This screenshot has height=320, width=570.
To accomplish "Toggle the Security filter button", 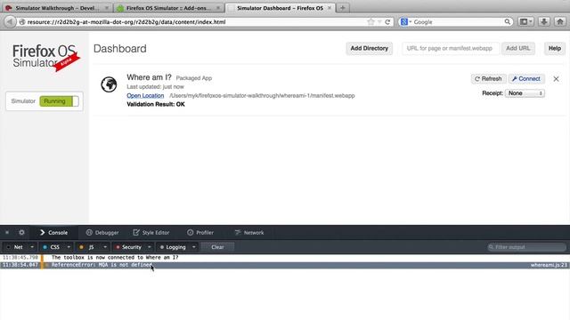I will click(x=128, y=247).
